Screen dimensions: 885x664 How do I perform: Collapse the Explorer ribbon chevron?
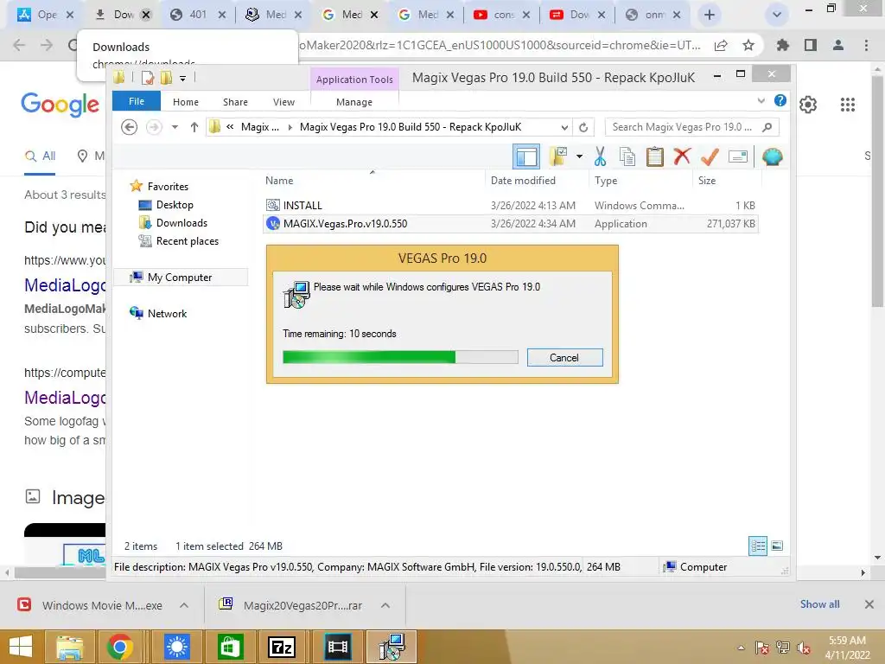[761, 100]
